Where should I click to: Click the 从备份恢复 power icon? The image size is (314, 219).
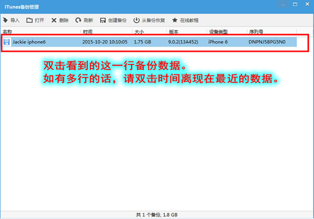tap(136, 20)
